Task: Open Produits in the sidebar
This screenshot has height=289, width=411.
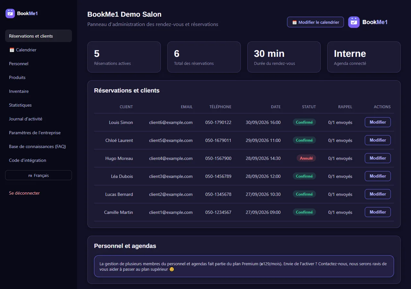Action: (x=39, y=77)
